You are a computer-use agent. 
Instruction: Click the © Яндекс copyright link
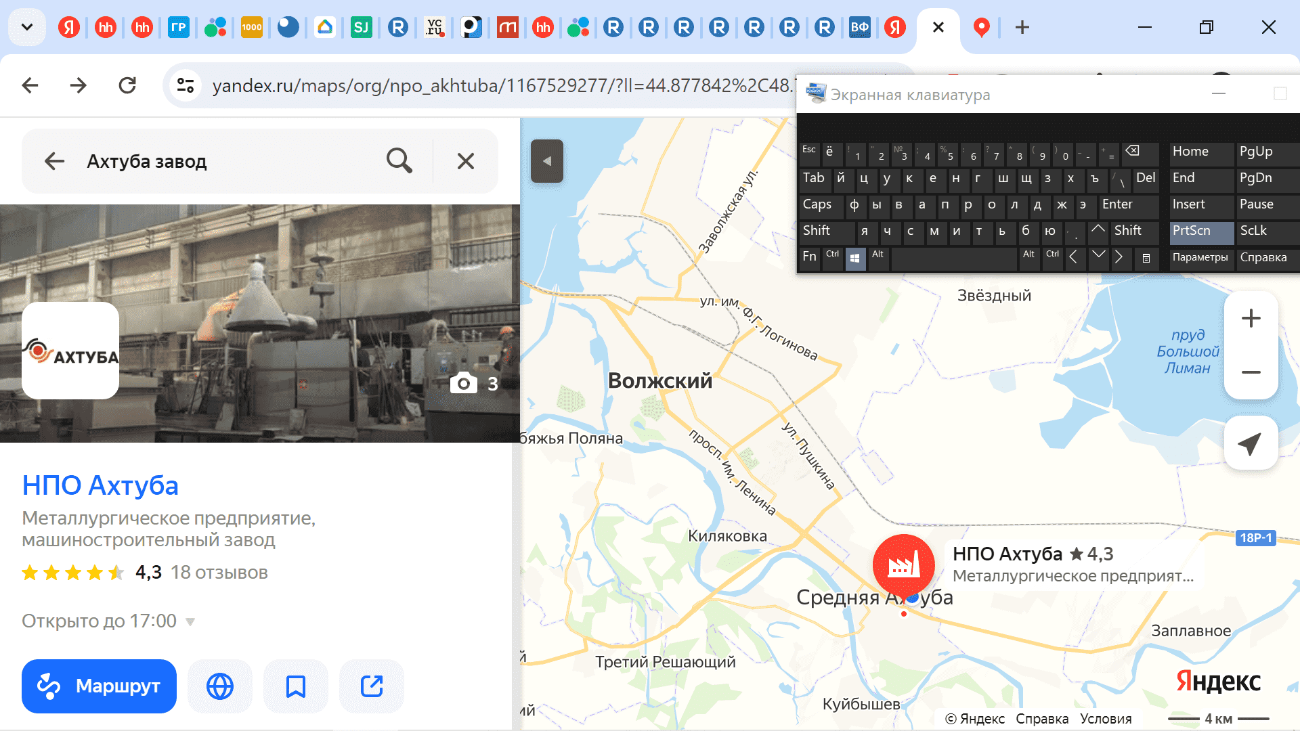tap(975, 718)
